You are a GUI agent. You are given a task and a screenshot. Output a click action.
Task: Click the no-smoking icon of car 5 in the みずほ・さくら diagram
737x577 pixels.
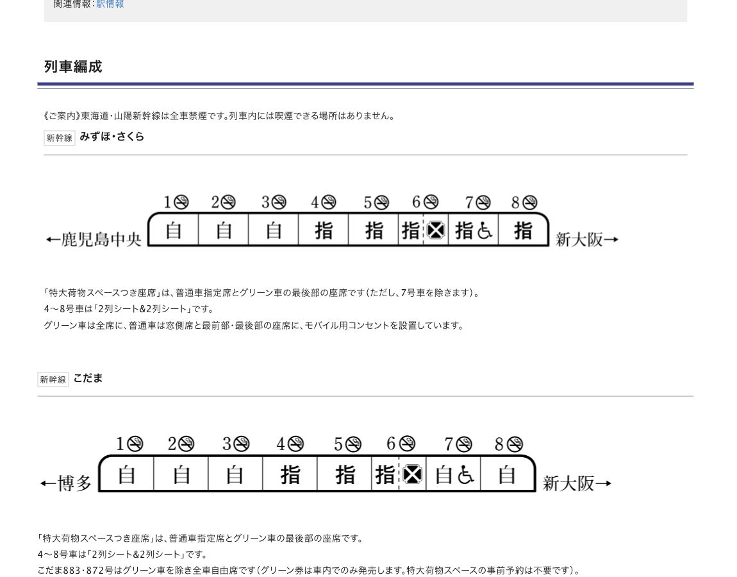pos(381,202)
